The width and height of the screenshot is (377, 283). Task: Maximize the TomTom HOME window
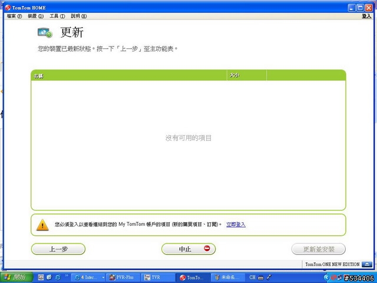[360, 8]
